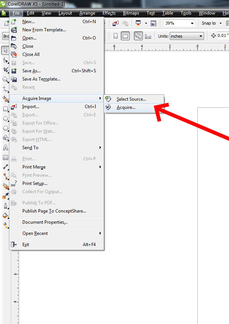Open the Text menu

click(151, 13)
